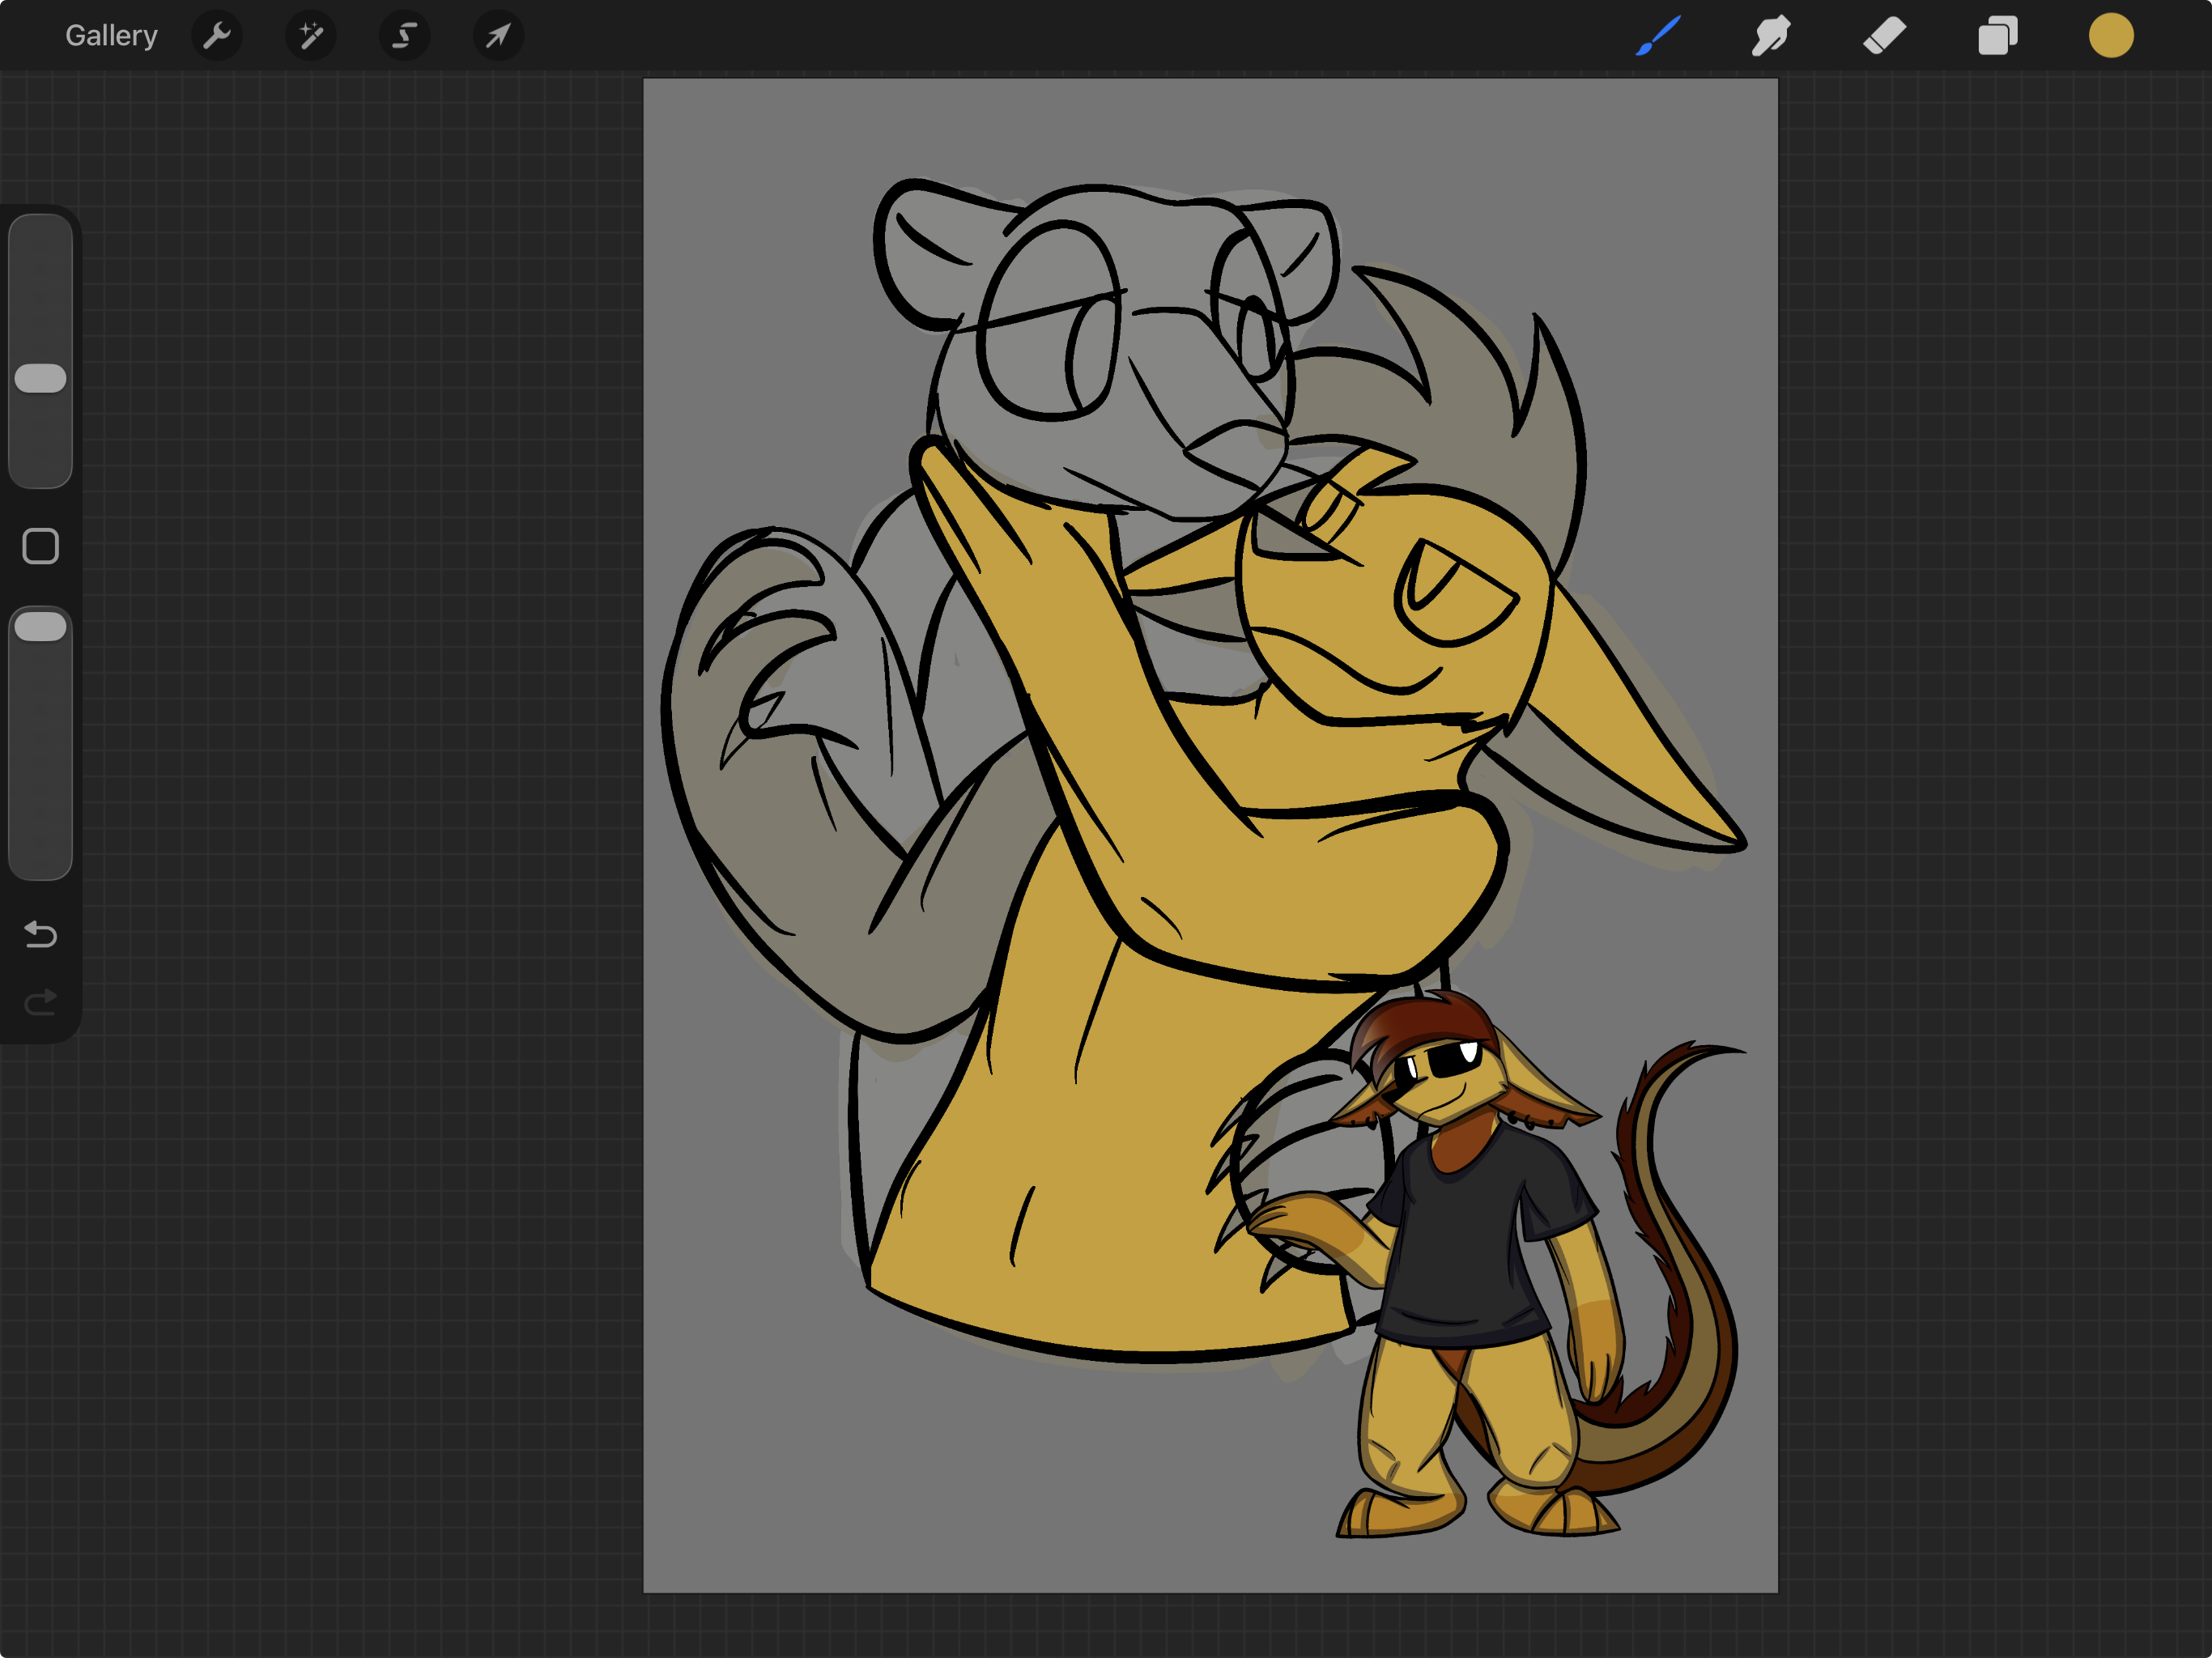This screenshot has width=2212, height=1658.
Task: Select the Eraser tool
Action: 1884,36
